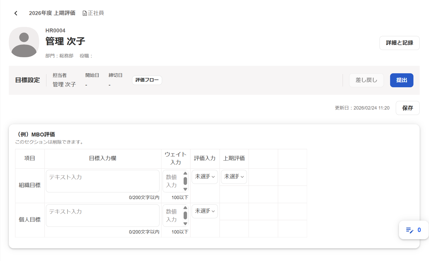Click the 締切日 label
This screenshot has width=429, height=261.
pyautogui.click(x=115, y=75)
